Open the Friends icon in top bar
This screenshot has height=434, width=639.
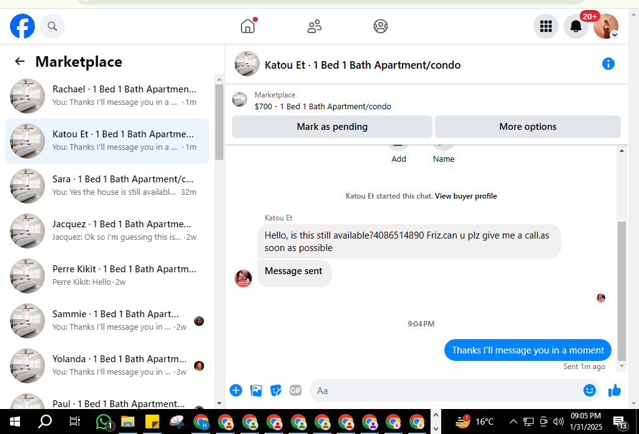point(315,26)
